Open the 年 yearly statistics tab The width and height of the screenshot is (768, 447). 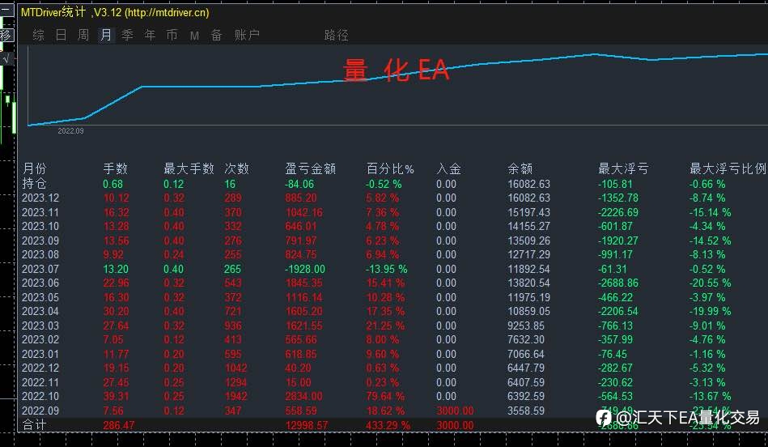pyautogui.click(x=150, y=35)
